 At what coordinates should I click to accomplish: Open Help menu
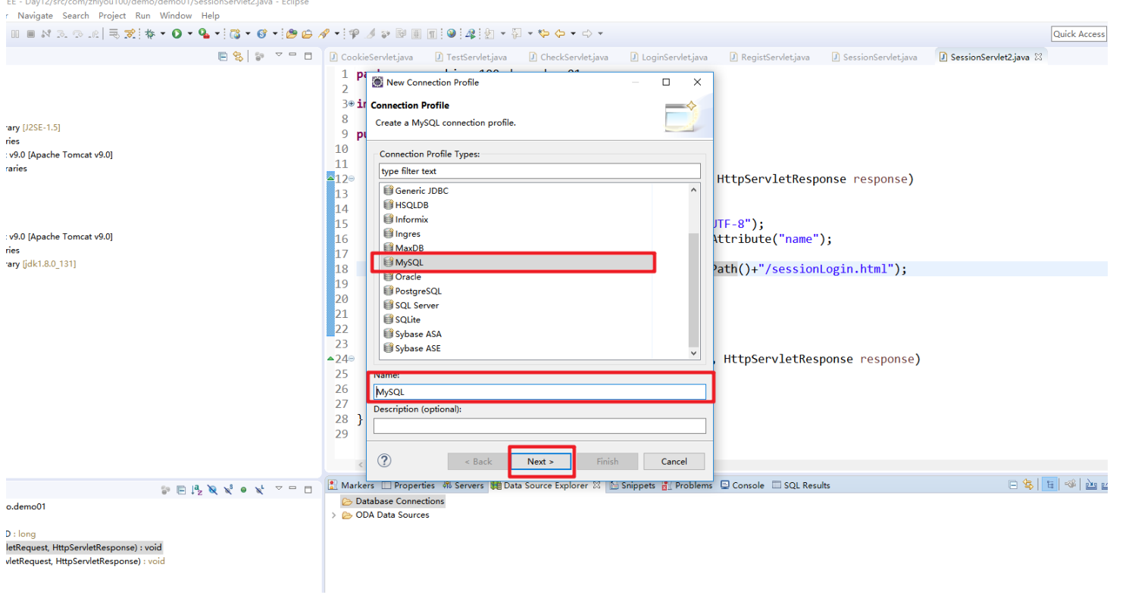(211, 15)
